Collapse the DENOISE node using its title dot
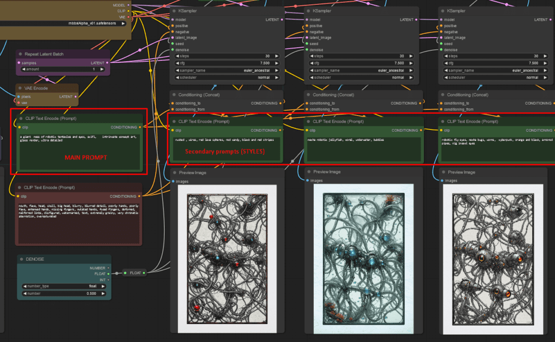555x342 pixels. point(20,259)
